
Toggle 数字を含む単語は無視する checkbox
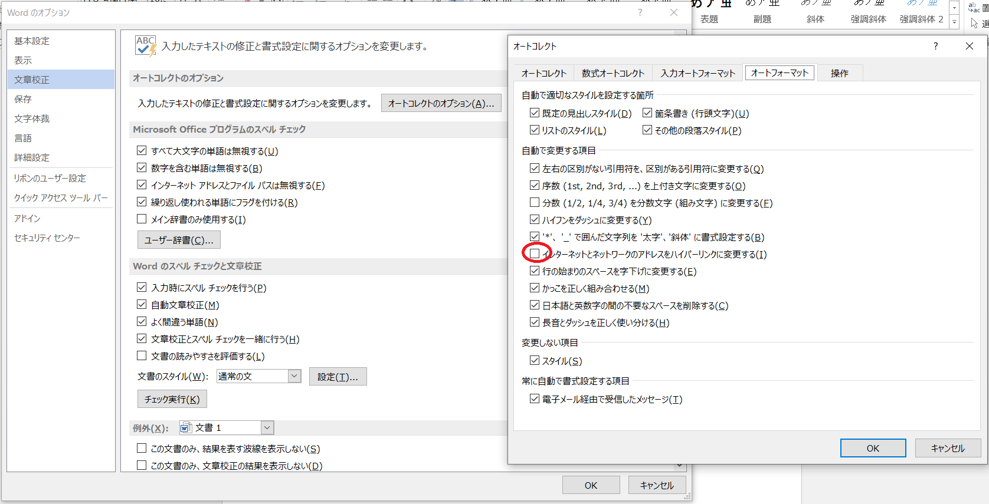tap(142, 168)
